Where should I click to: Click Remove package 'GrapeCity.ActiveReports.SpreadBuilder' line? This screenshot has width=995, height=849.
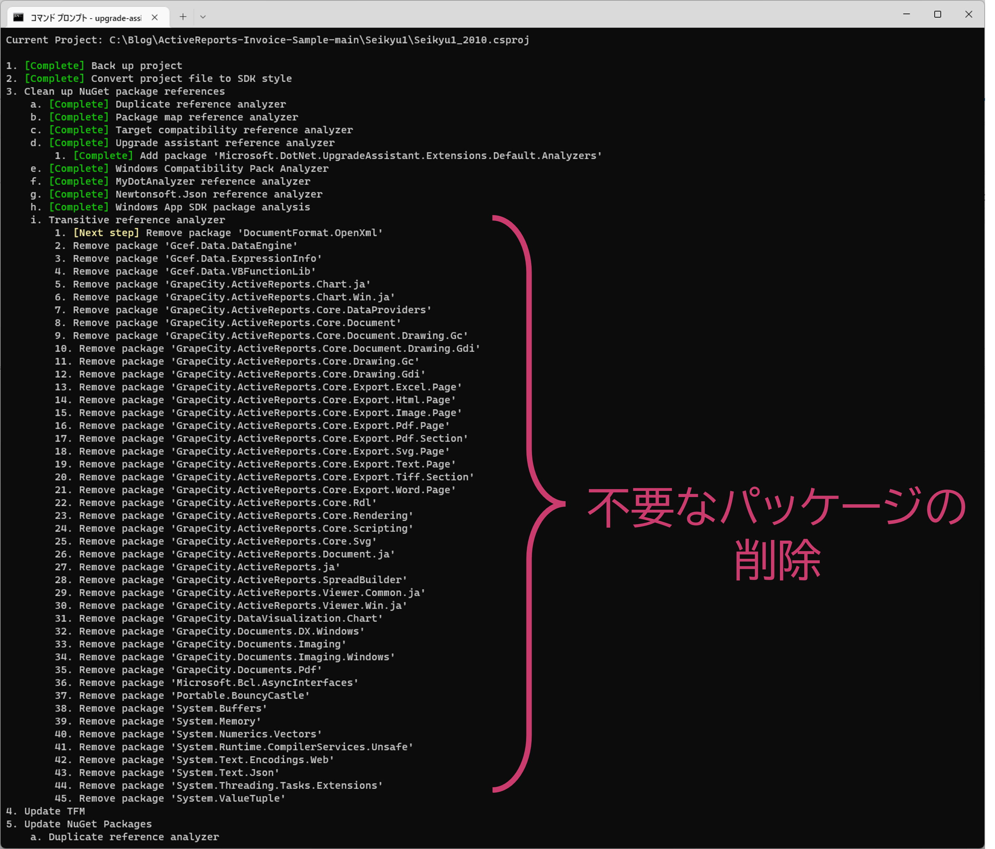(231, 580)
